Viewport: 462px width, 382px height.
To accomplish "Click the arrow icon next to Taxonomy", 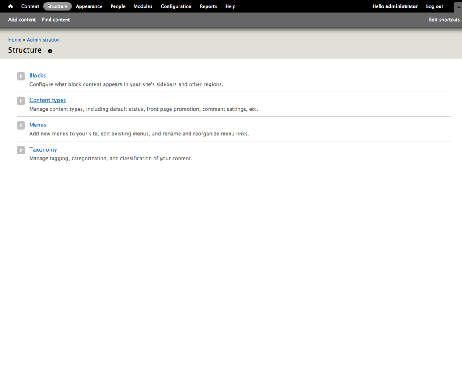I will 21,150.
